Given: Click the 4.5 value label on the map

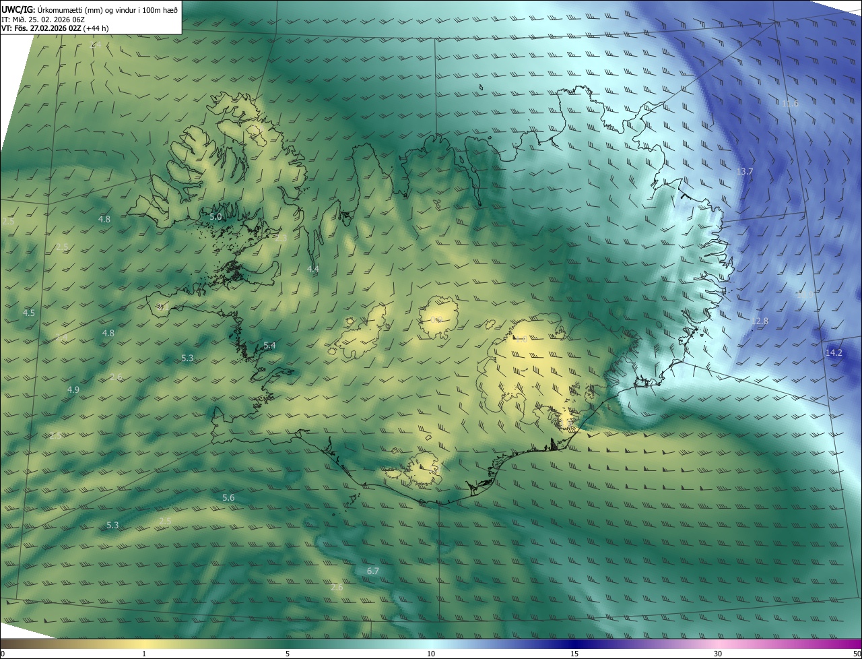Looking at the screenshot, I should [x=29, y=313].
